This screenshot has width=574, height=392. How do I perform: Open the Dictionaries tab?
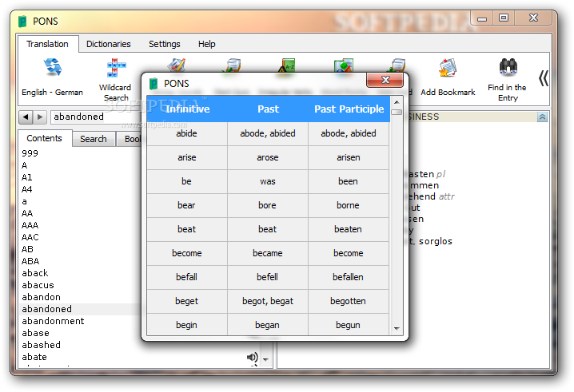pyautogui.click(x=109, y=44)
